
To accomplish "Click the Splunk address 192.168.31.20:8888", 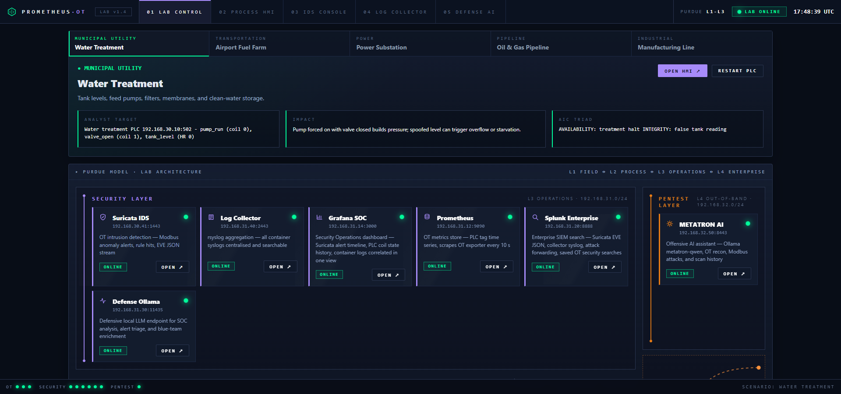I will (x=569, y=226).
